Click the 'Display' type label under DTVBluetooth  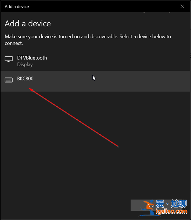tap(25, 64)
